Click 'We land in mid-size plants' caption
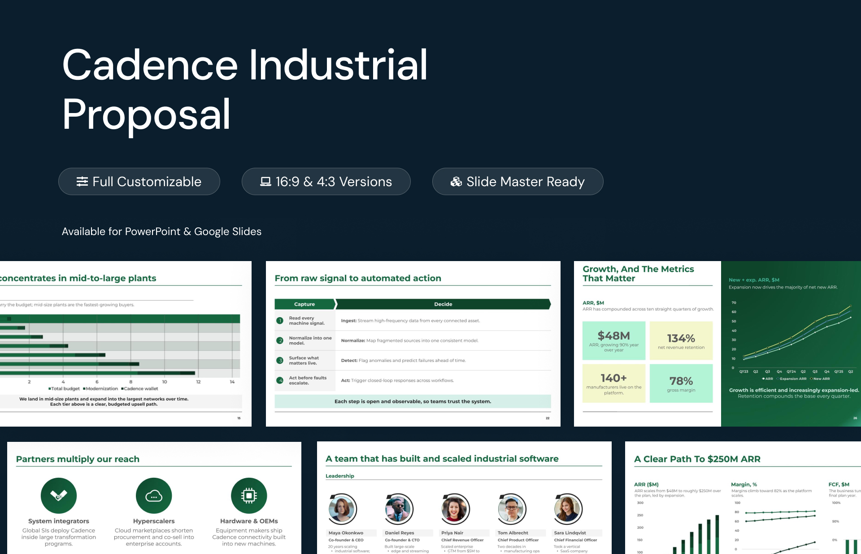Image resolution: width=861 pixels, height=554 pixels. 104,401
